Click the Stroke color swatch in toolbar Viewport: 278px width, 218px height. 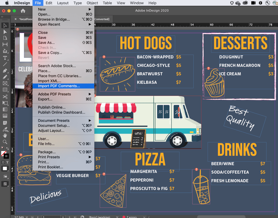click(6, 156)
